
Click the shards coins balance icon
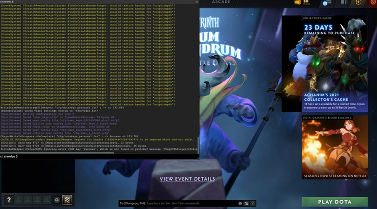298,2
